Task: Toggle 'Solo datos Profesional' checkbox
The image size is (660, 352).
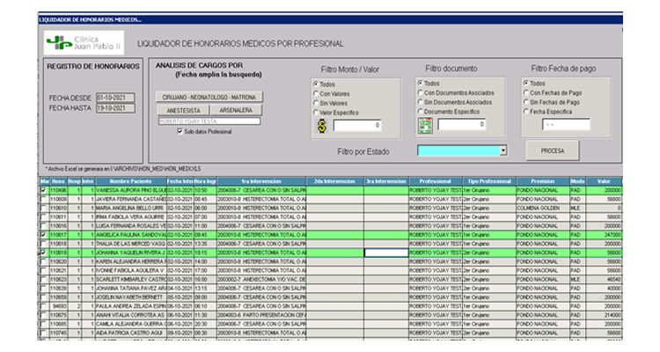Action: (180, 131)
